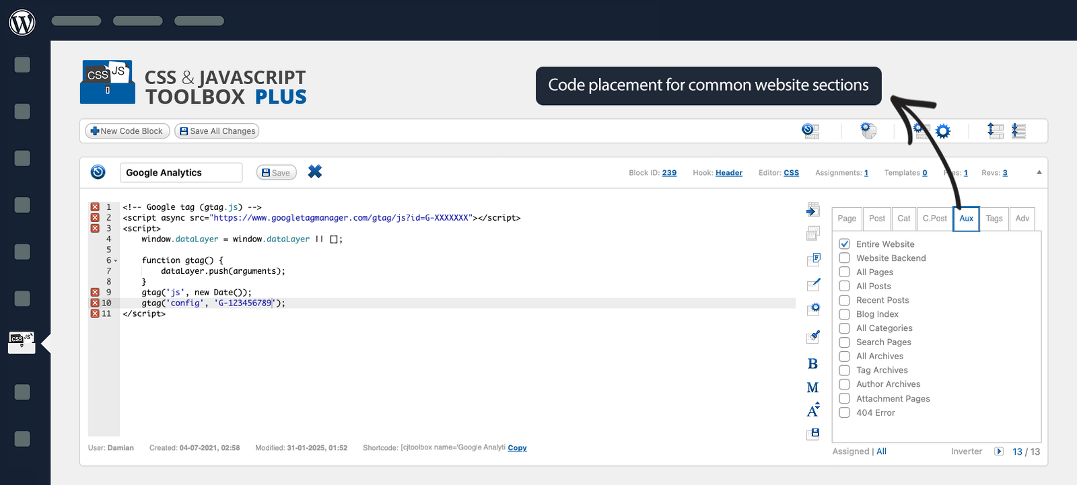
Task: Click the block Save button
Action: (276, 173)
